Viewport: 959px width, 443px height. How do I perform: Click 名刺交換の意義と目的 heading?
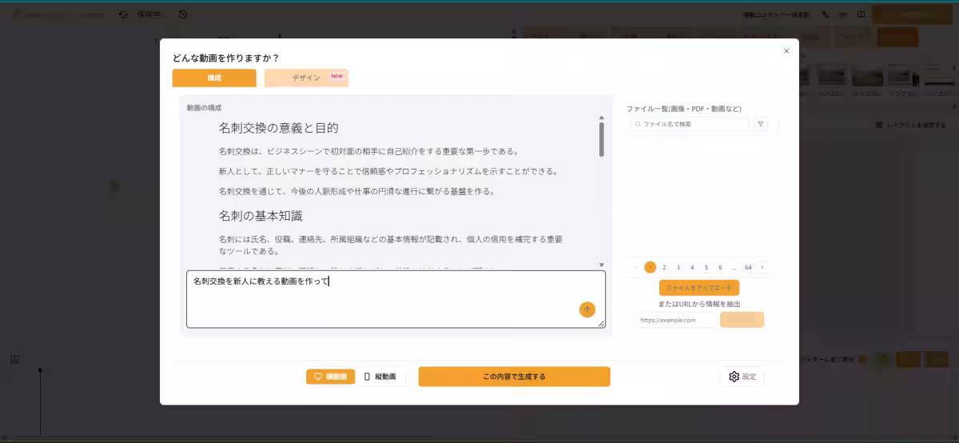(279, 128)
